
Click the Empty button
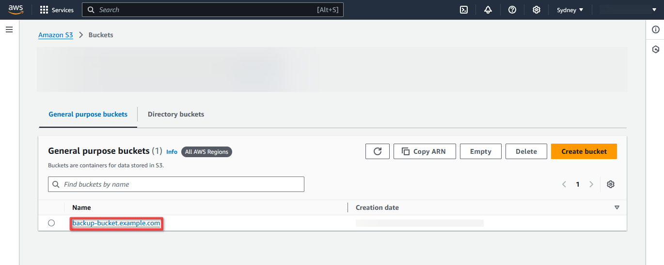pyautogui.click(x=481, y=151)
